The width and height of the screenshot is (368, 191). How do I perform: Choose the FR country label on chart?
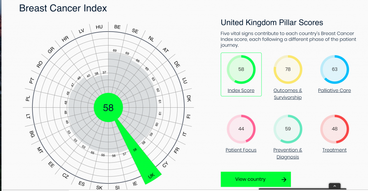click(176, 150)
